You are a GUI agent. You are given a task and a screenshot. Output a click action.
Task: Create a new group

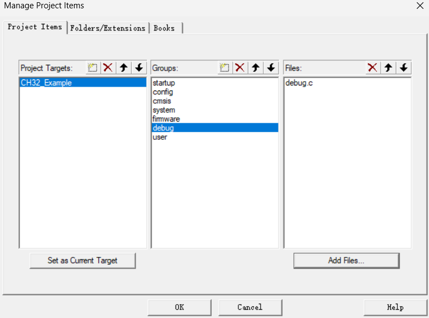pos(225,68)
